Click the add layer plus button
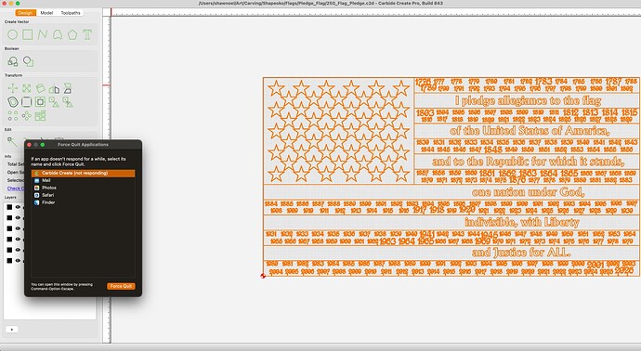This screenshot has height=351, width=641. point(11,330)
